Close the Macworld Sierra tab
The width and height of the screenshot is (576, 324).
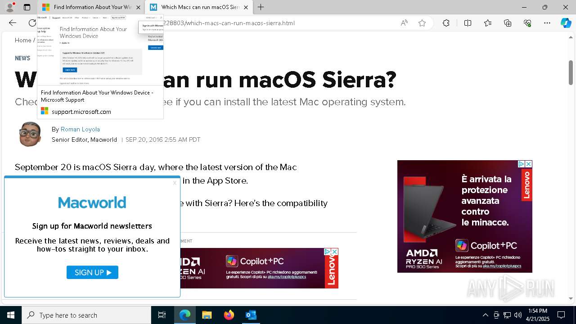(x=246, y=7)
